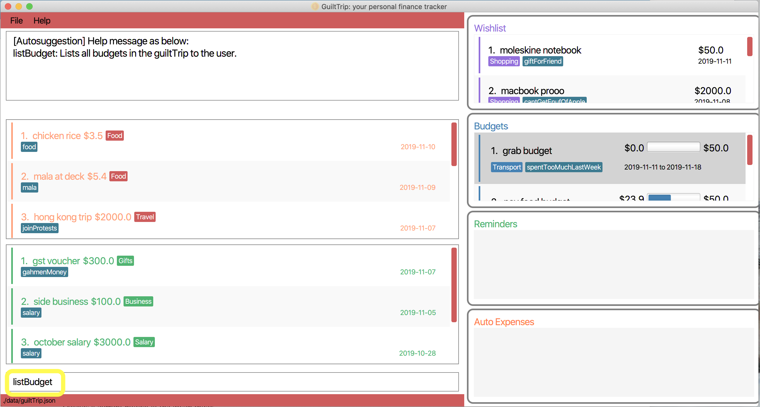The height and width of the screenshot is (407, 760).
Task: Click the salary tag under side business
Action: coord(31,313)
